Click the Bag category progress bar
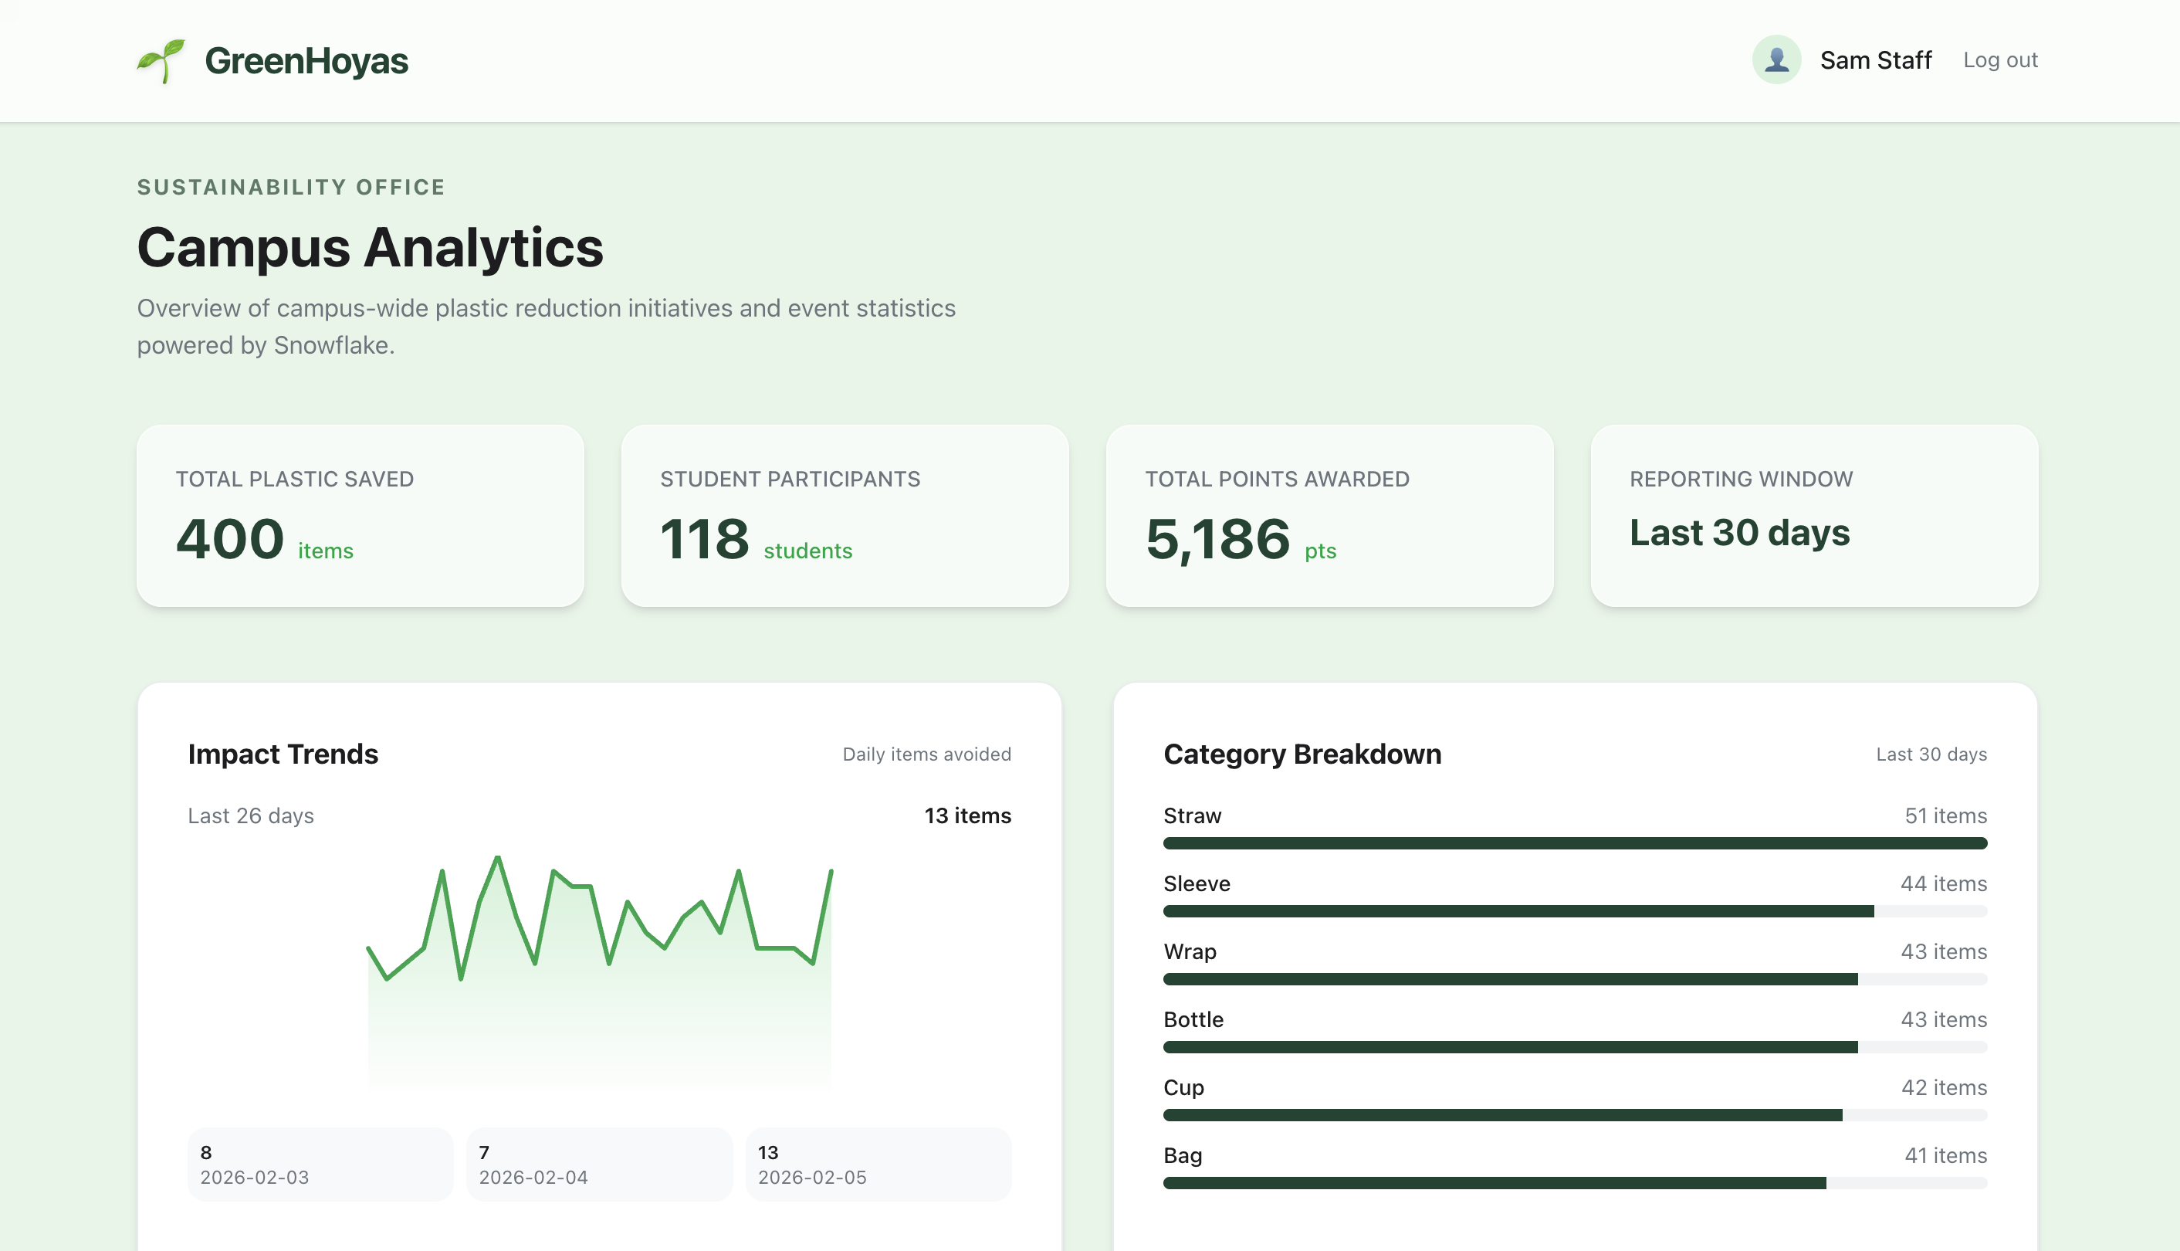This screenshot has height=1251, width=2180. point(1575,1182)
